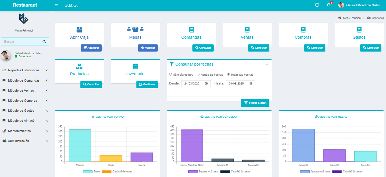This screenshot has height=177, width=386.
Task: Click the Abrir Caja box icon
Action: (79, 30)
